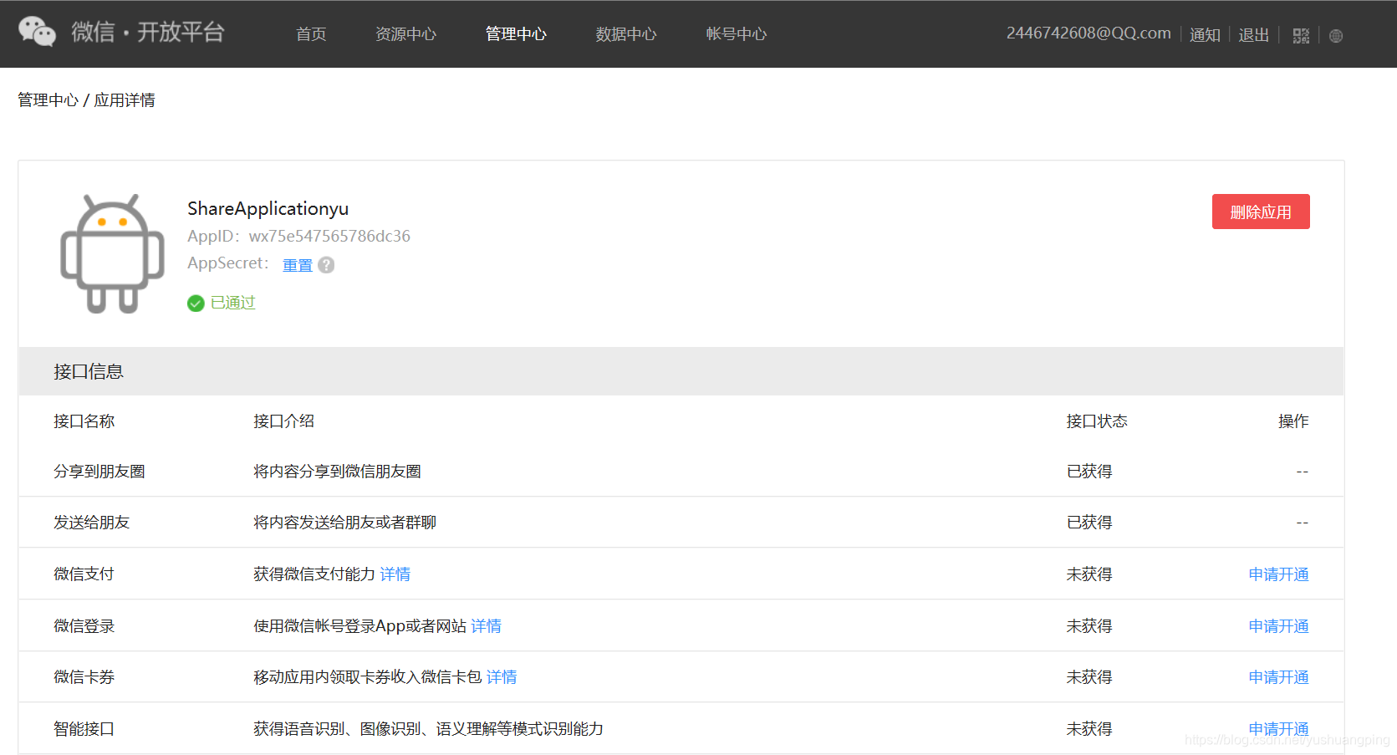Click 未获得 status in 微信支付 row
Viewport: 1397px width, 755px height.
pos(1089,574)
